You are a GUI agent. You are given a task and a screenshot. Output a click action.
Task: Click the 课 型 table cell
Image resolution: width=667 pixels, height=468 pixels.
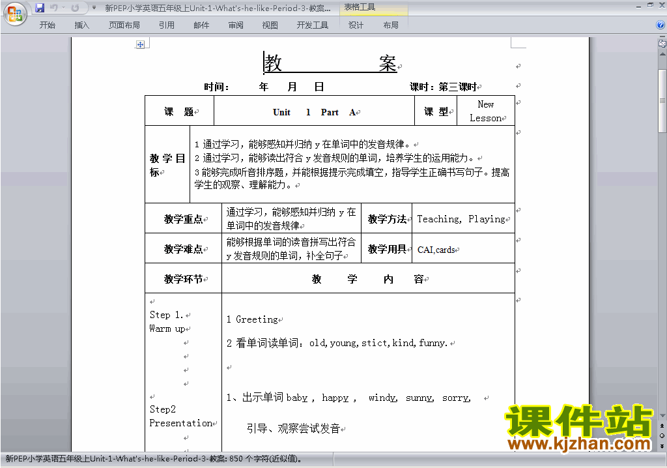[436, 111]
